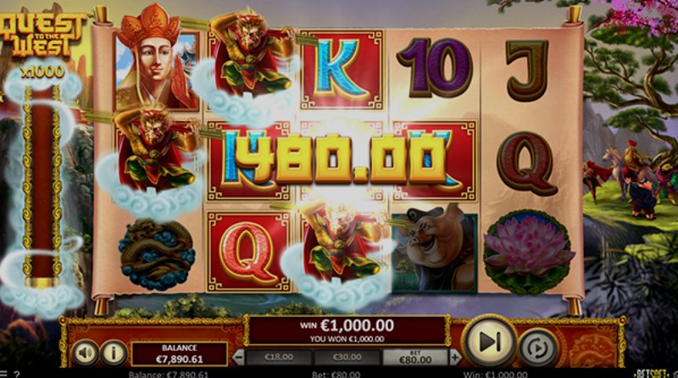This screenshot has height=378, width=678.
Task: Open the hamburger menu at bottom left
Action: (3, 375)
